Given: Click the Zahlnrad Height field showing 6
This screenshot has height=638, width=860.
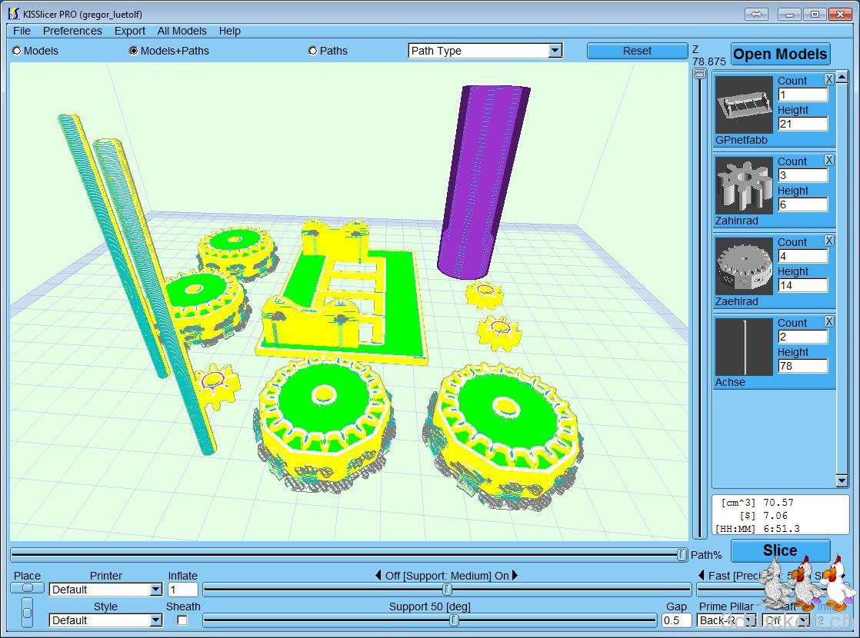Looking at the screenshot, I should (x=802, y=204).
